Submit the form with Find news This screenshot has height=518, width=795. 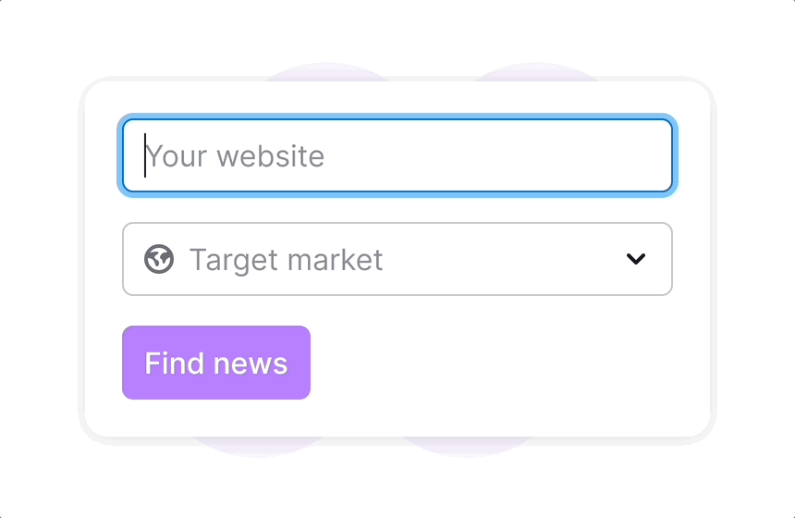[216, 363]
